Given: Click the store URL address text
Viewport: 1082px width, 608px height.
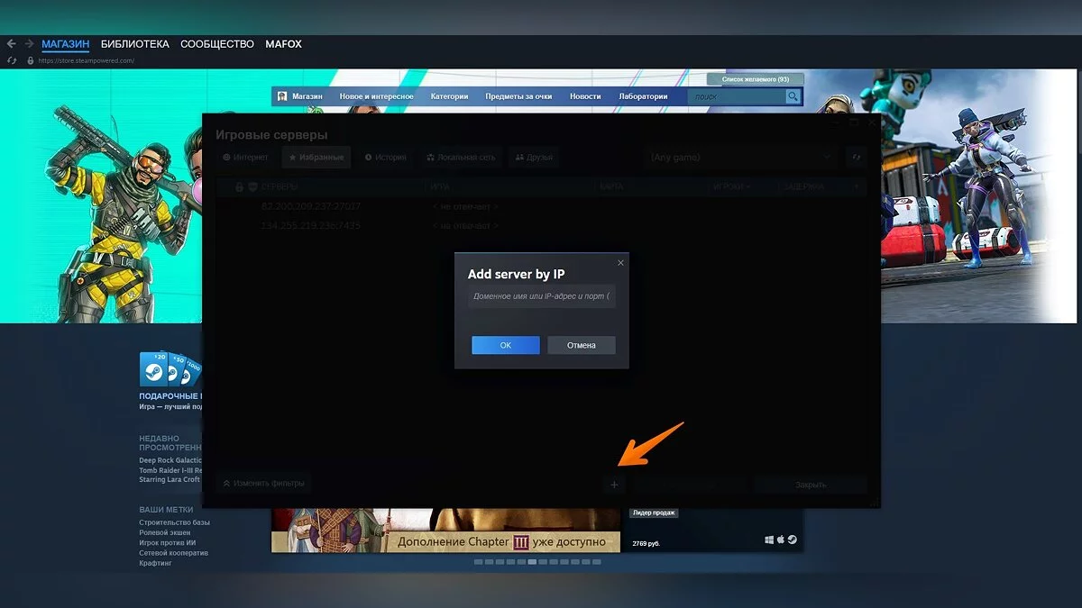Looking at the screenshot, I should (x=87, y=60).
